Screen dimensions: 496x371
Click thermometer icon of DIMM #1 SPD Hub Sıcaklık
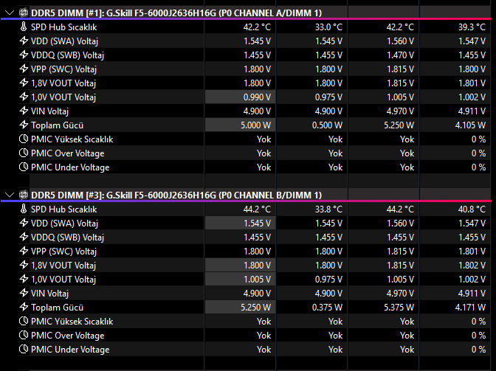pos(24,27)
